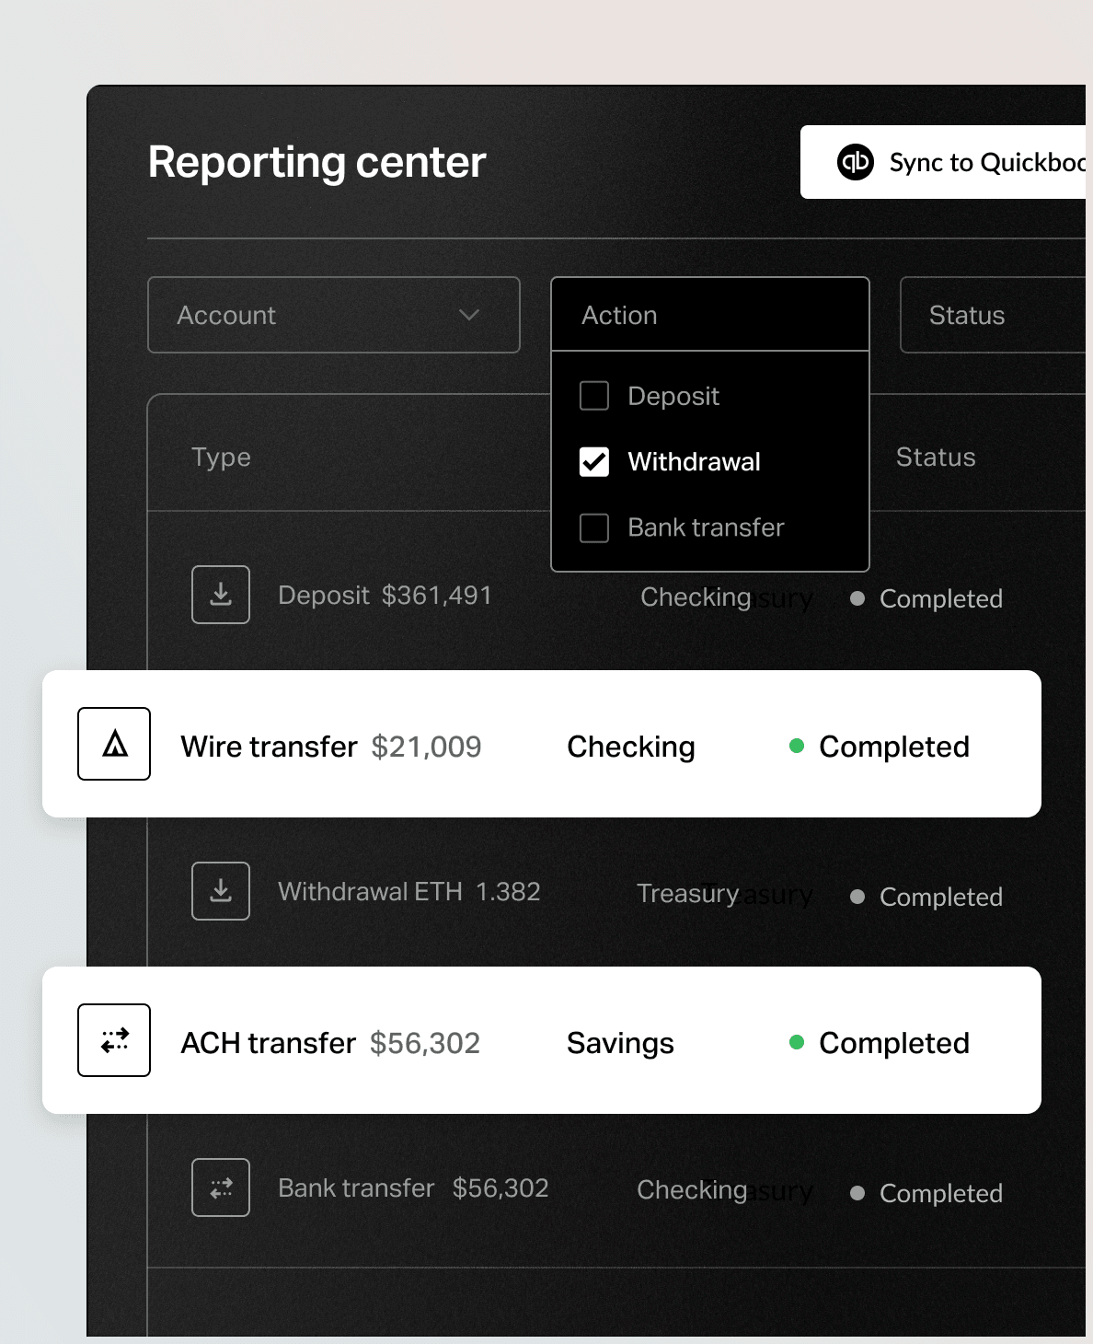Click the Bank transfer arrows icon
Viewport: 1093px width, 1344px height.
220,1188
